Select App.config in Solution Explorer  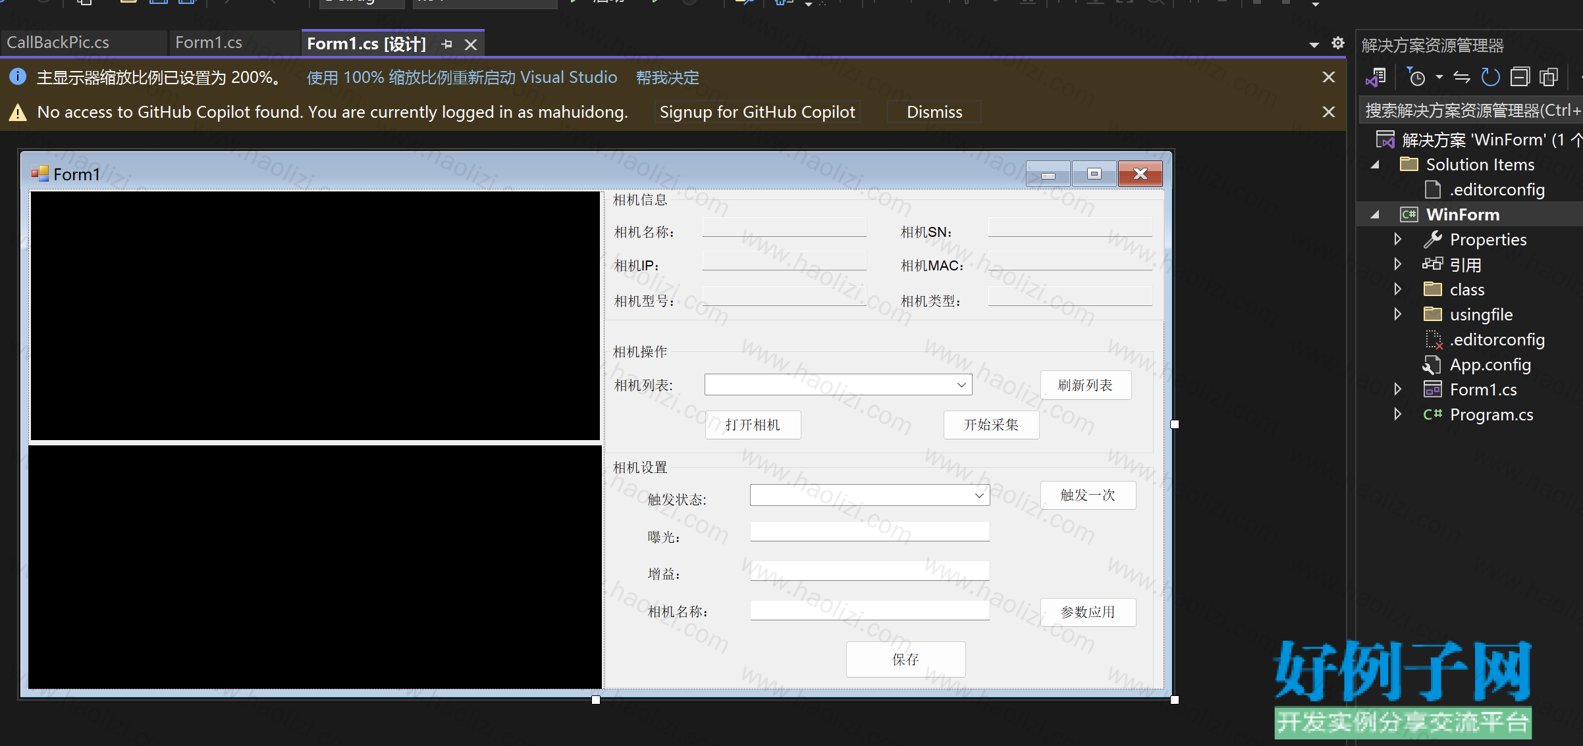pyautogui.click(x=1489, y=364)
